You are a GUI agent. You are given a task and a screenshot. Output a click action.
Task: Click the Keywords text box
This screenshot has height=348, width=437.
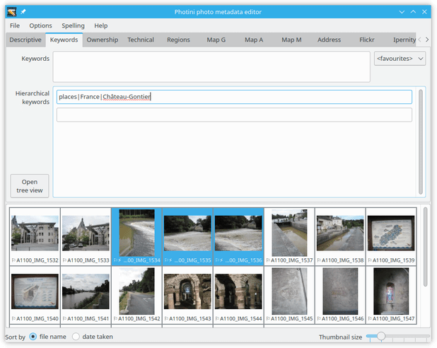pyautogui.click(x=211, y=66)
